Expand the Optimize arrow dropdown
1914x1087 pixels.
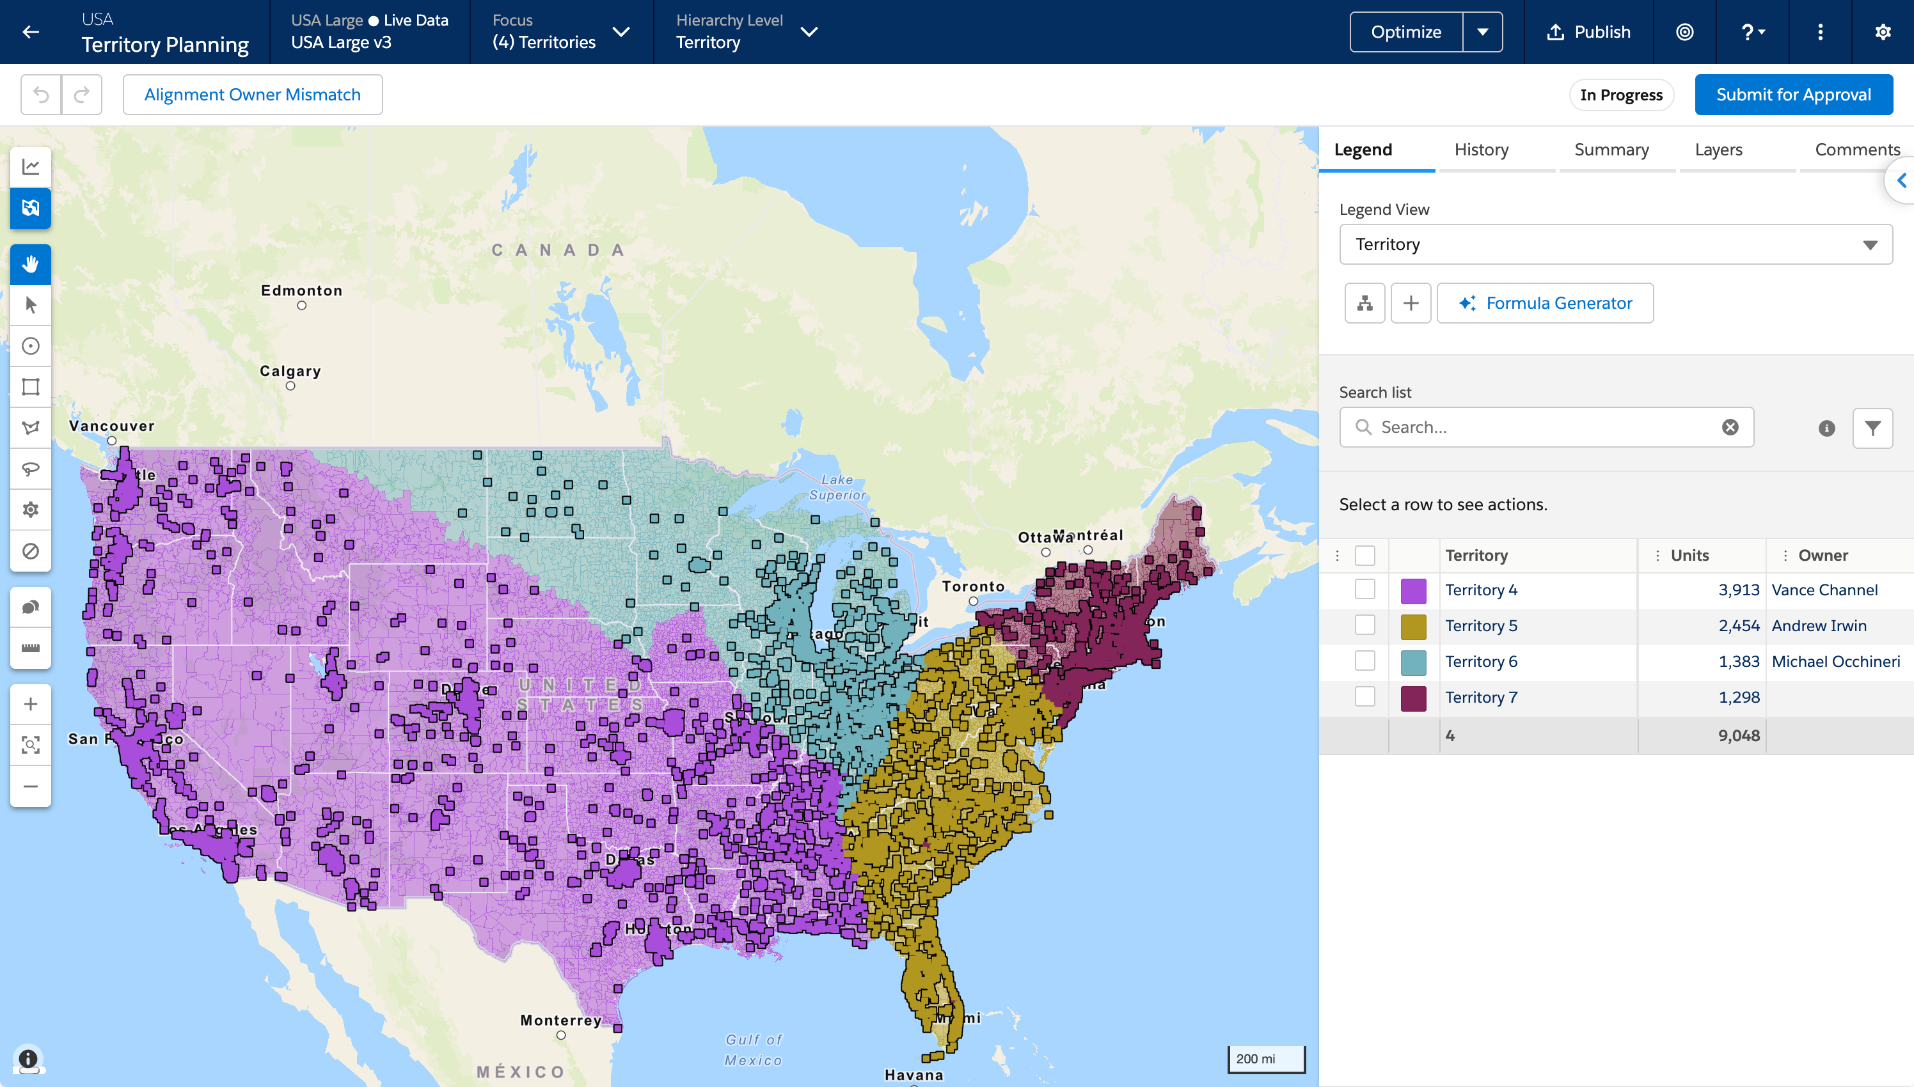click(1482, 32)
